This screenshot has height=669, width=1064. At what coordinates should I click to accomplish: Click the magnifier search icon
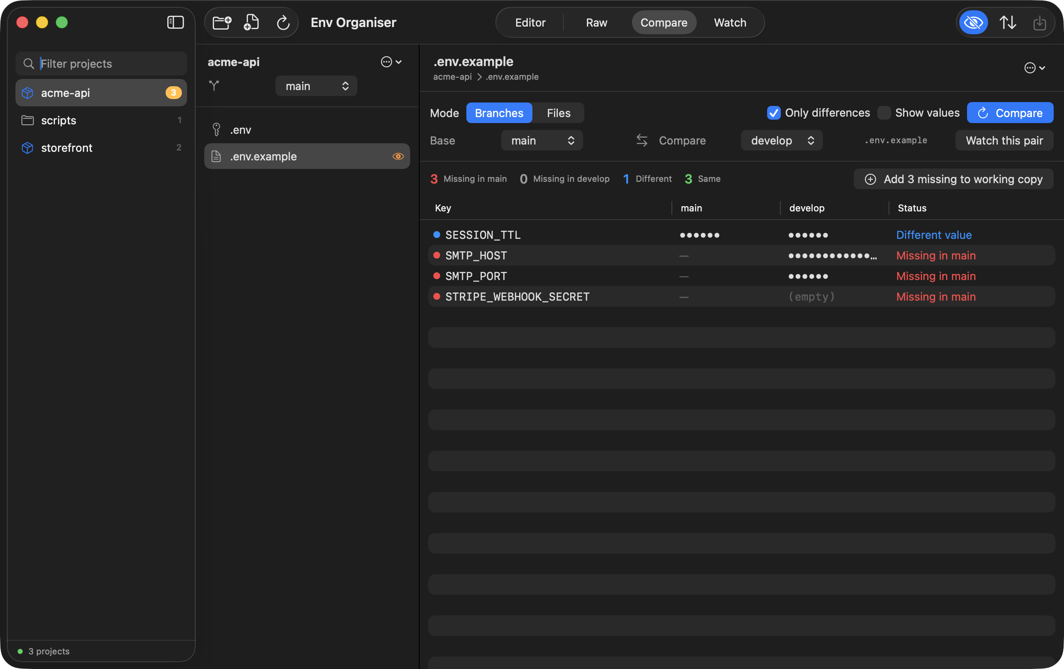pyautogui.click(x=29, y=63)
